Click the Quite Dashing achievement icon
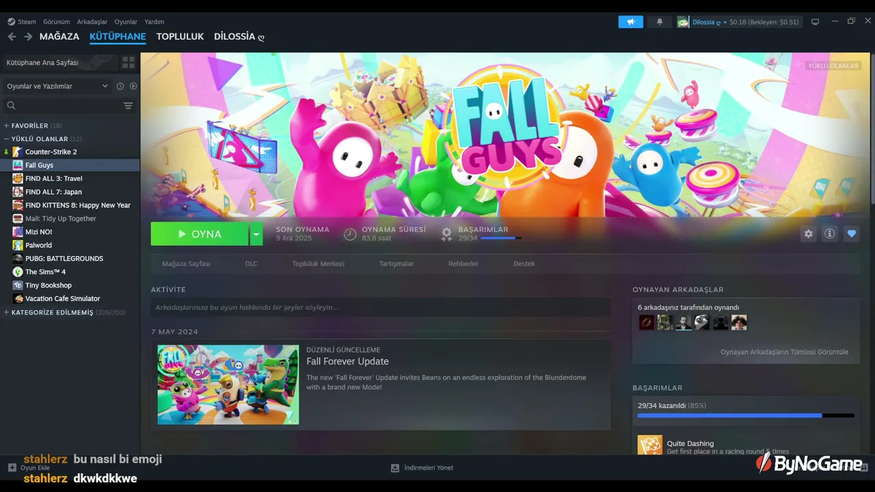This screenshot has height=492, width=875. click(649, 446)
